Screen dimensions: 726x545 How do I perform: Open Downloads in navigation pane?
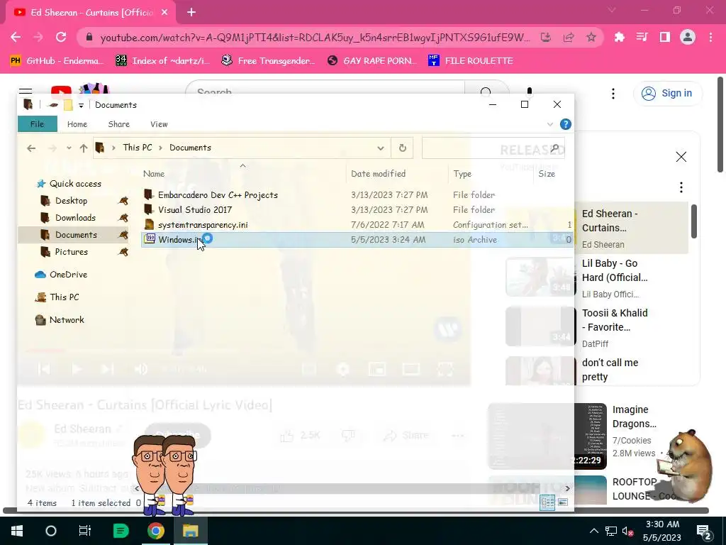tap(75, 218)
